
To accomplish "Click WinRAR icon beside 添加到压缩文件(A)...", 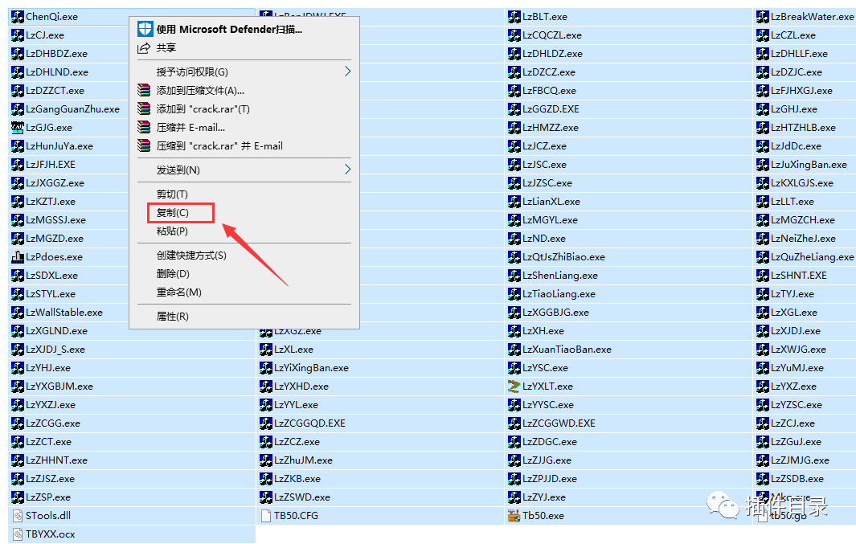I will pos(144,91).
